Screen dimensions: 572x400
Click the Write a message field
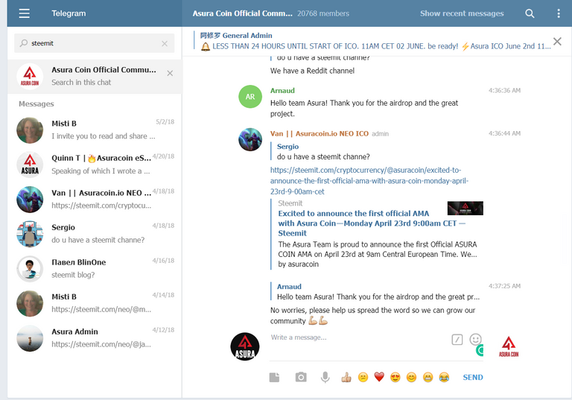tap(357, 337)
